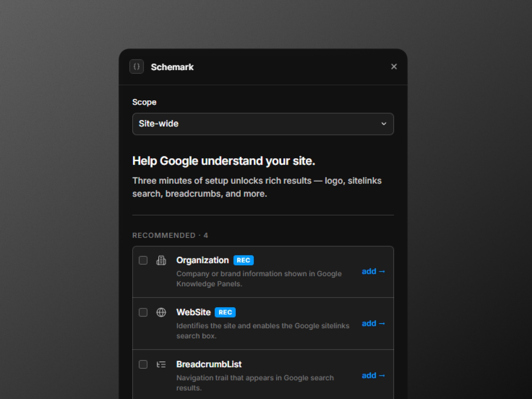Click add next to WebSite

[x=373, y=323]
